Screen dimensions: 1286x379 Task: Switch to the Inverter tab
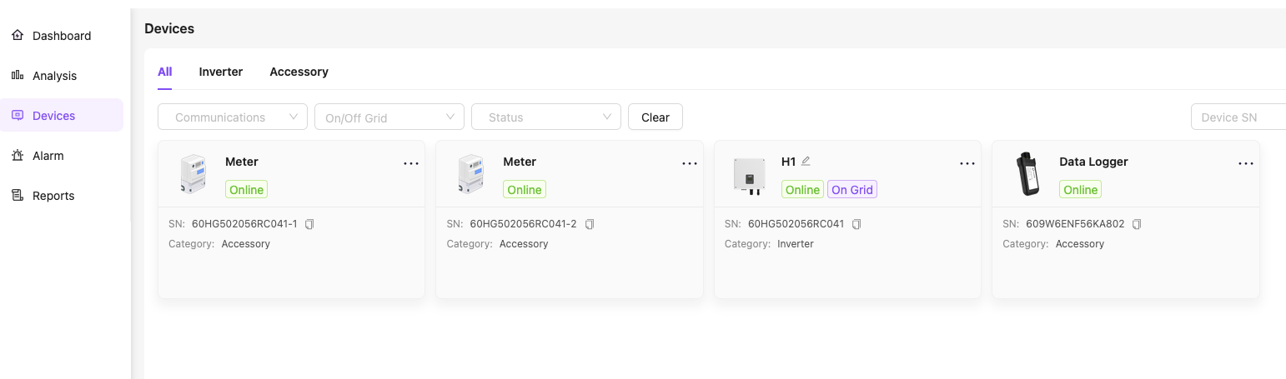(221, 72)
